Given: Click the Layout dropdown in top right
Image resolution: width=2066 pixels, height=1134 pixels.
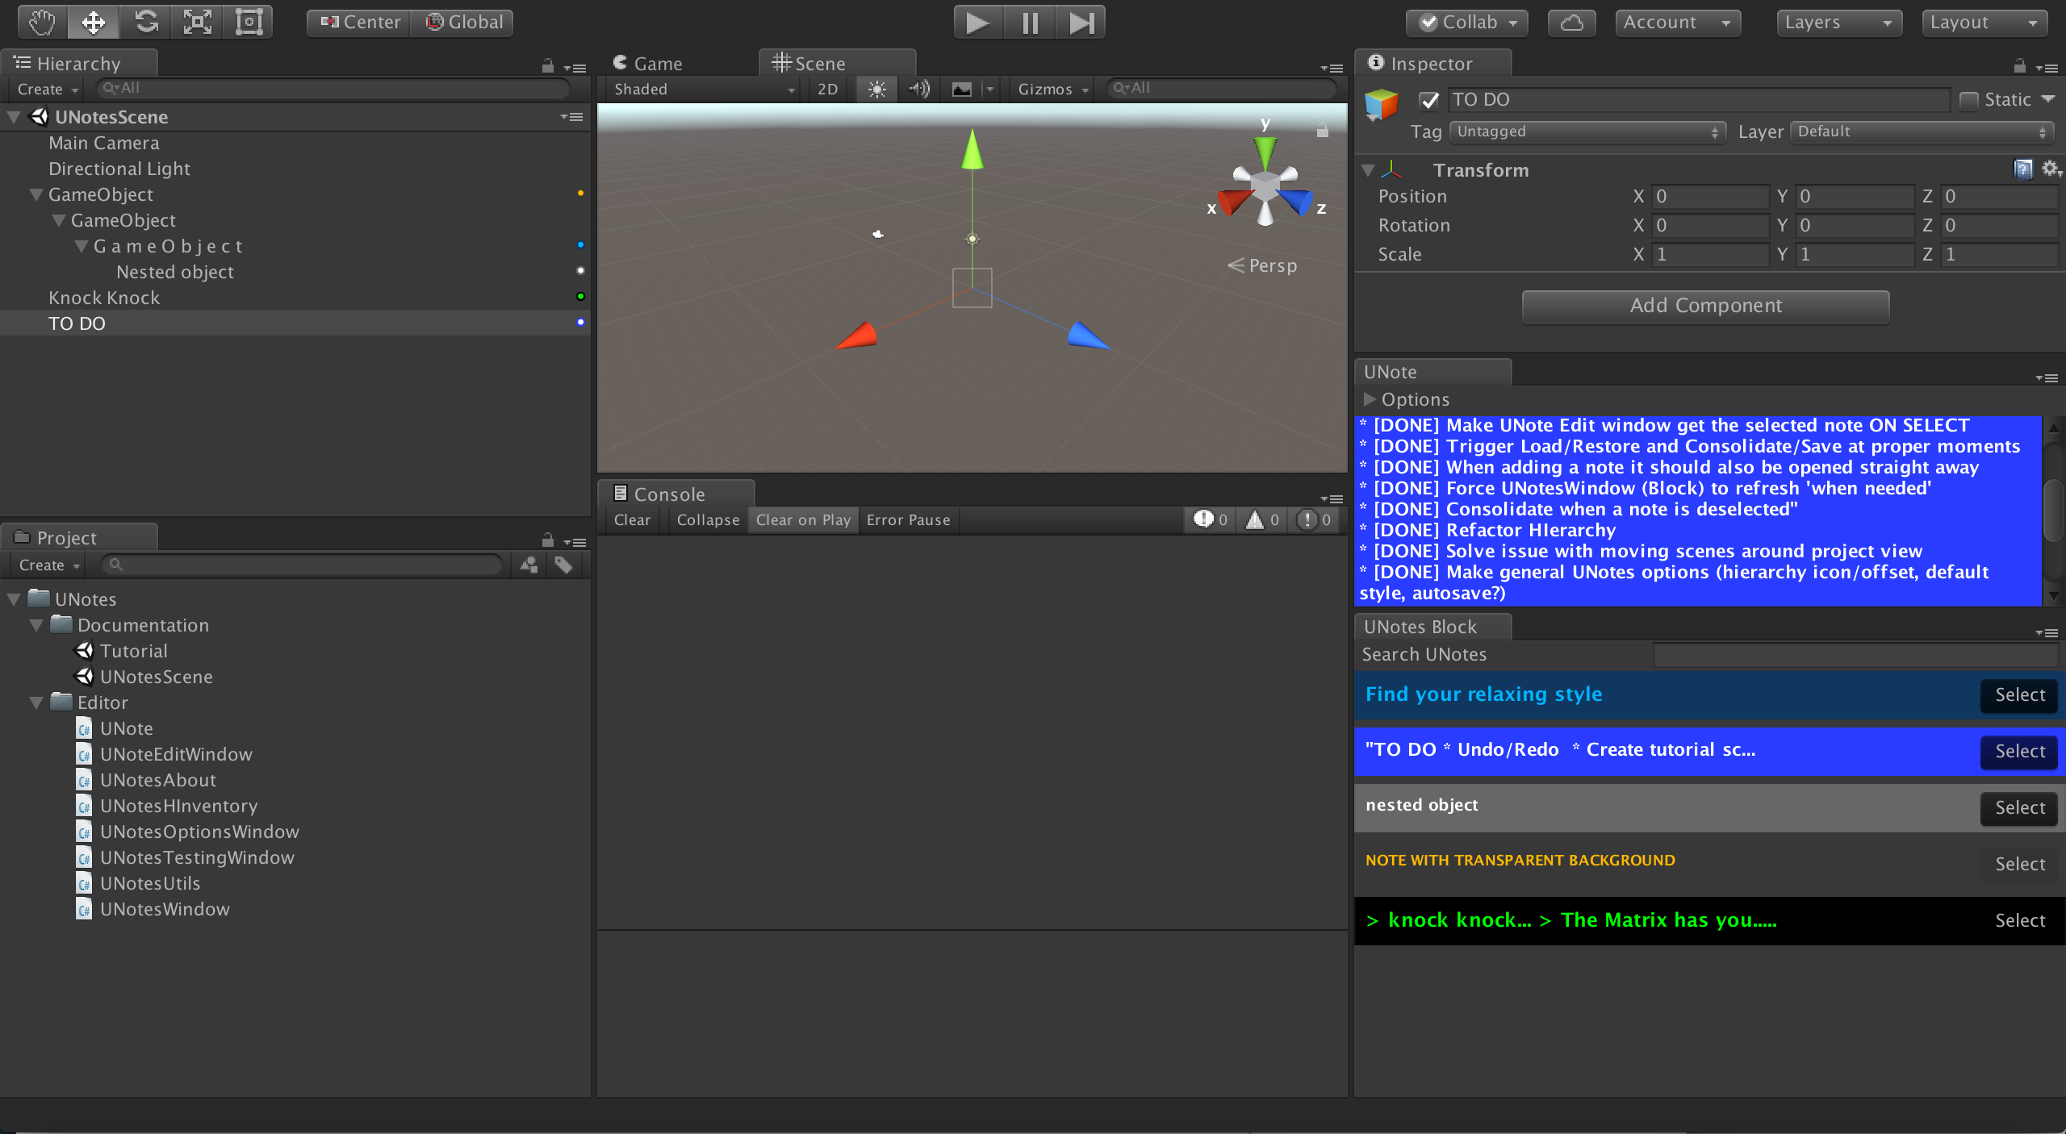Looking at the screenshot, I should (x=1985, y=21).
